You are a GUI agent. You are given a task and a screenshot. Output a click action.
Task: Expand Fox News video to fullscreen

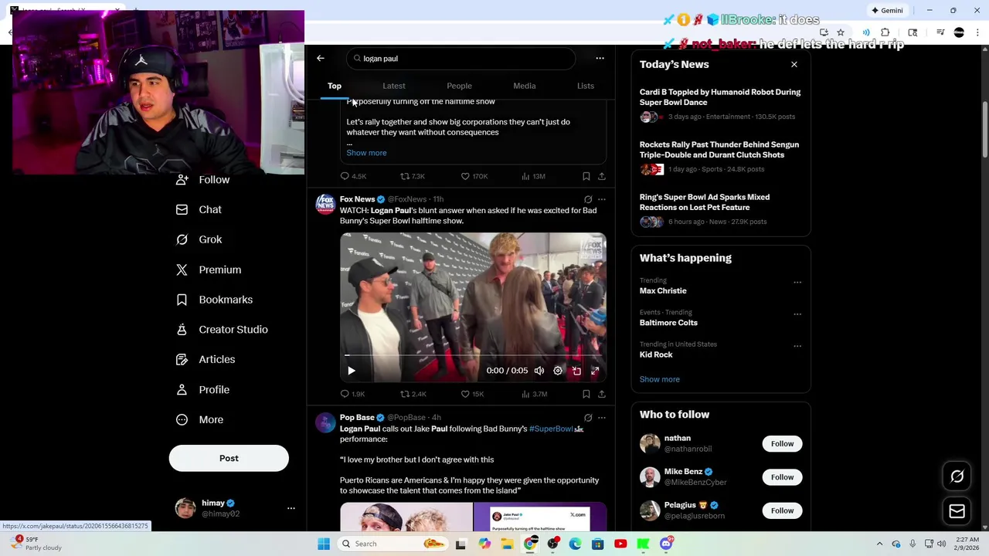click(595, 371)
